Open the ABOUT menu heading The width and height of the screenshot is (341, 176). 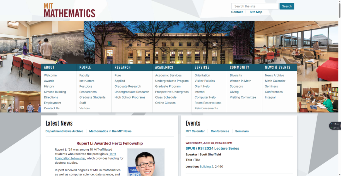(49, 67)
